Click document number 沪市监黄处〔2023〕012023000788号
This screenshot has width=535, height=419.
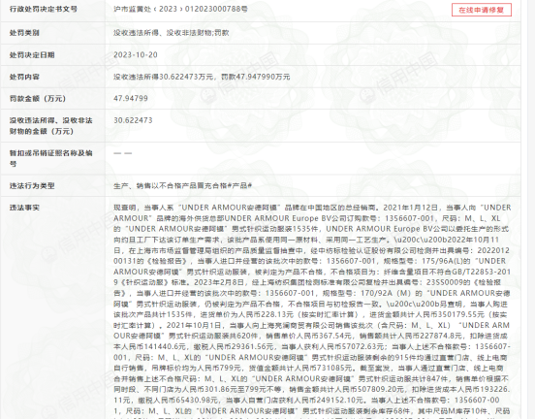tap(180, 10)
